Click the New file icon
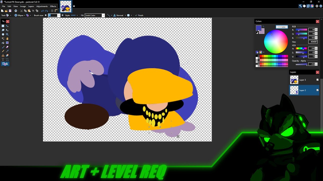 pyautogui.click(x=2, y=11)
